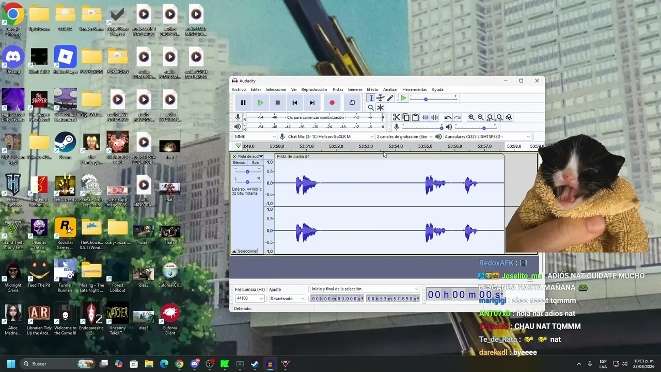This screenshot has height=372, width=661.
Task: Select the Multi-tool (asterisk) icon
Action: 381,107
